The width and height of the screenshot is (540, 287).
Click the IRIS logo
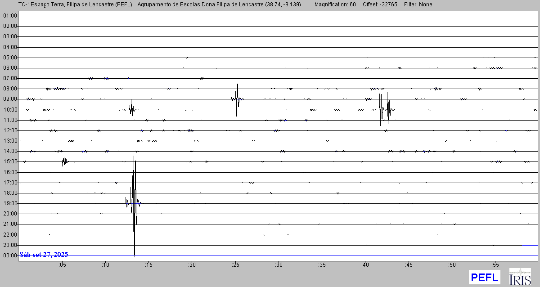coord(520,277)
